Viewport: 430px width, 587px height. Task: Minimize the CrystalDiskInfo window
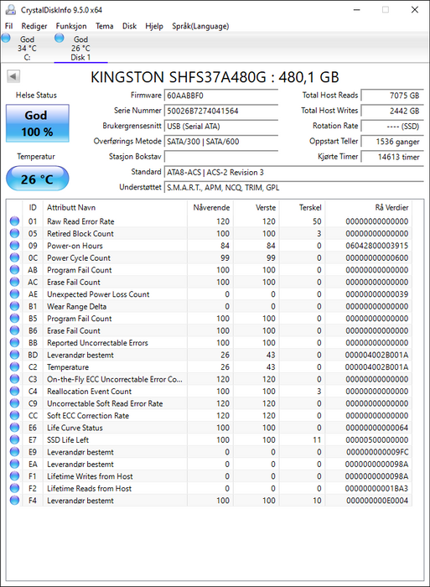tap(356, 10)
